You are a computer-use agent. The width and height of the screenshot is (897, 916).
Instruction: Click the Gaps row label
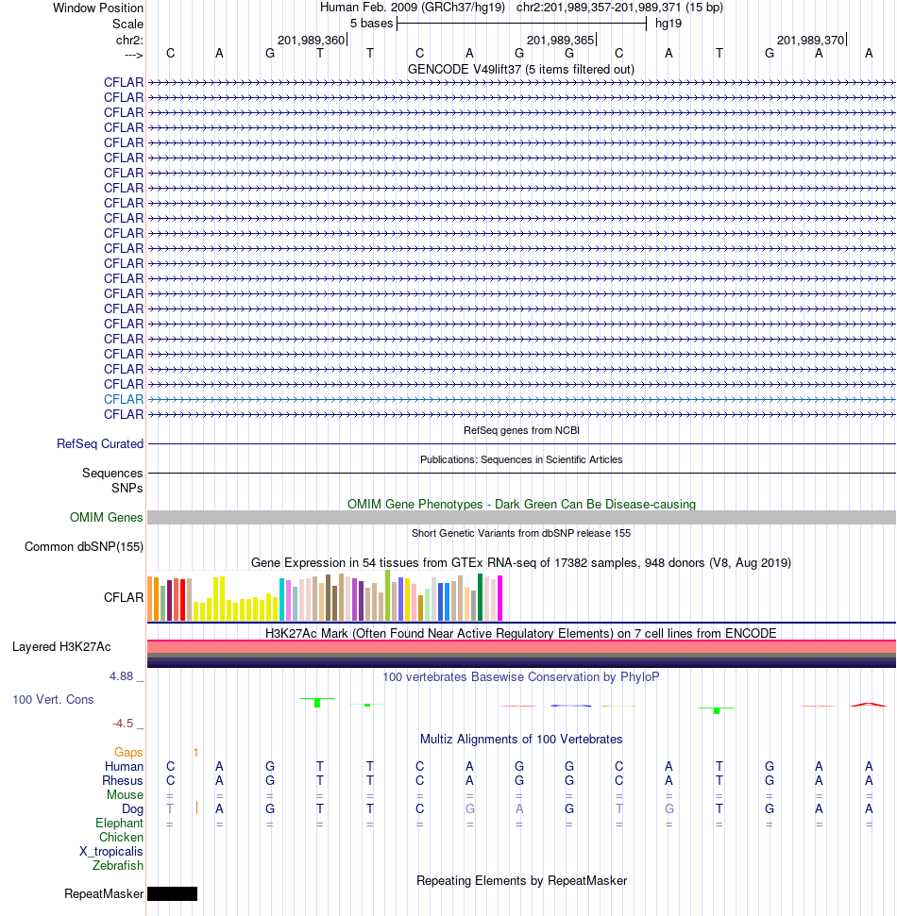coord(128,752)
